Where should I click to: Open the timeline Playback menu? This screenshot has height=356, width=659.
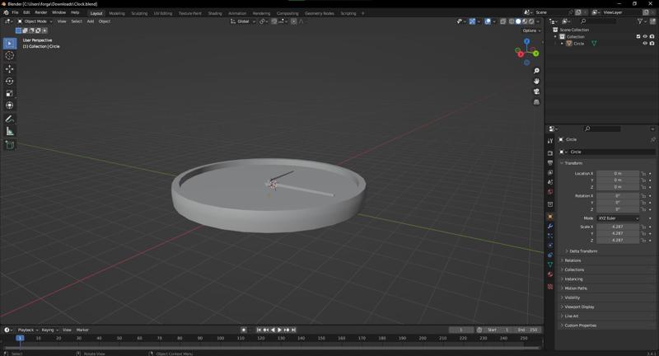point(27,330)
